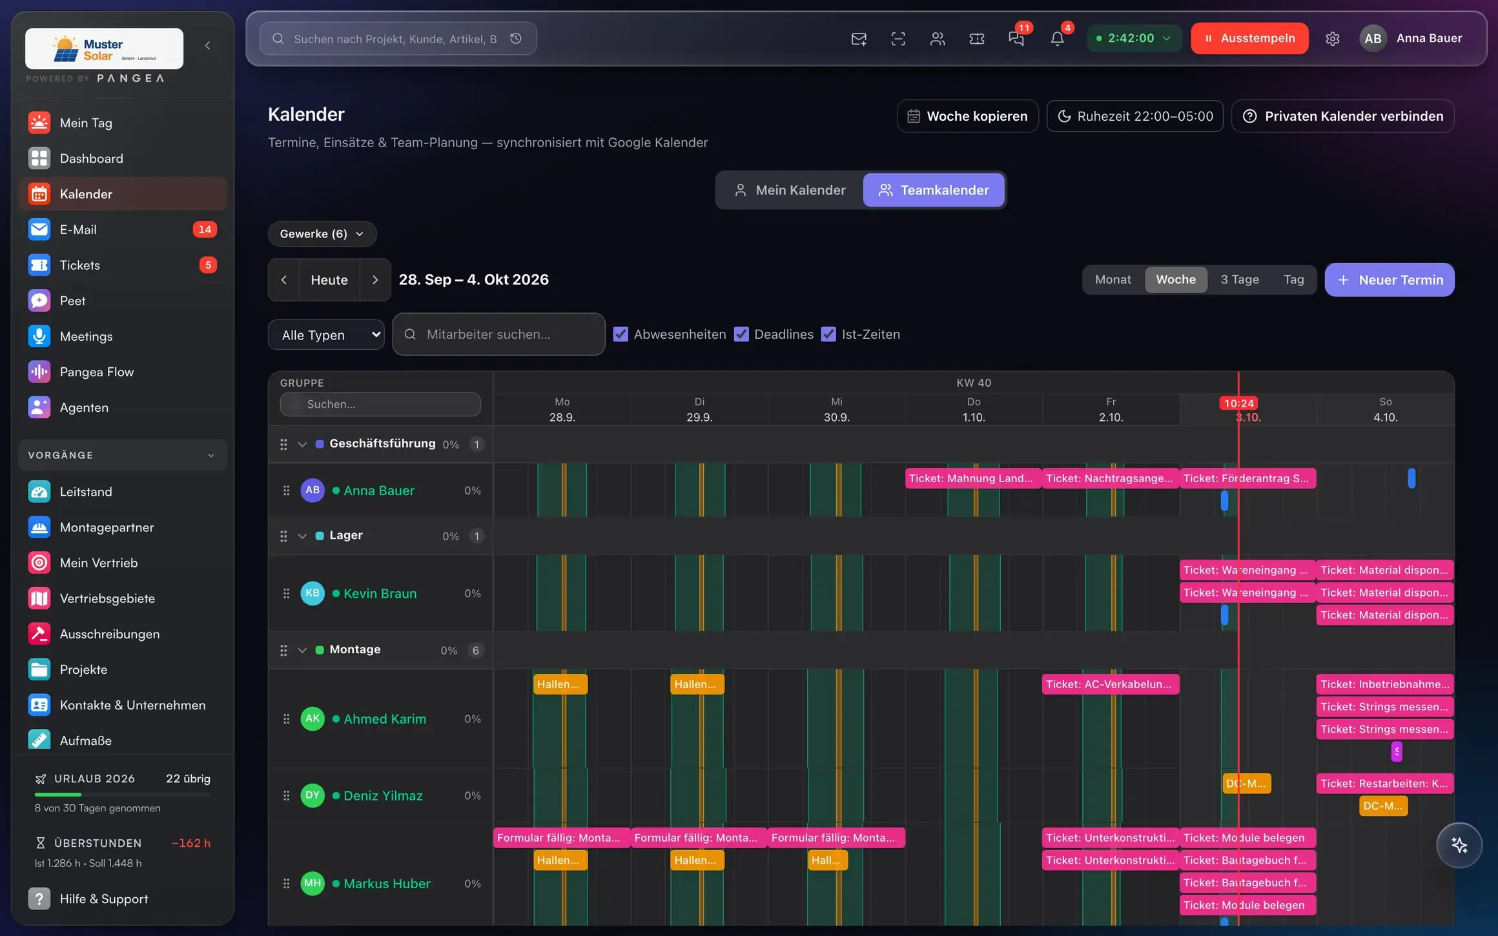Go to the next week arrow
1498x936 pixels.
[x=375, y=280]
